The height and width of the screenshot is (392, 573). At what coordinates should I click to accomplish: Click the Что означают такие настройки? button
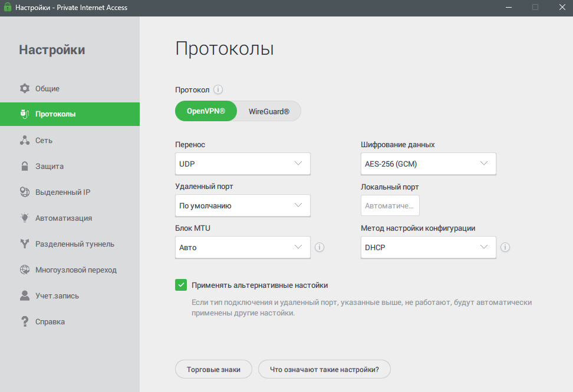tap(324, 370)
